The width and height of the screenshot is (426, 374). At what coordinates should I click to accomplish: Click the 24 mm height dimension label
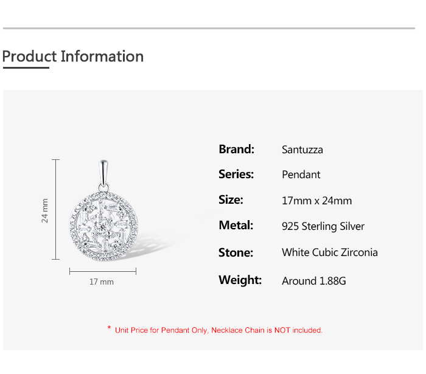tap(45, 210)
